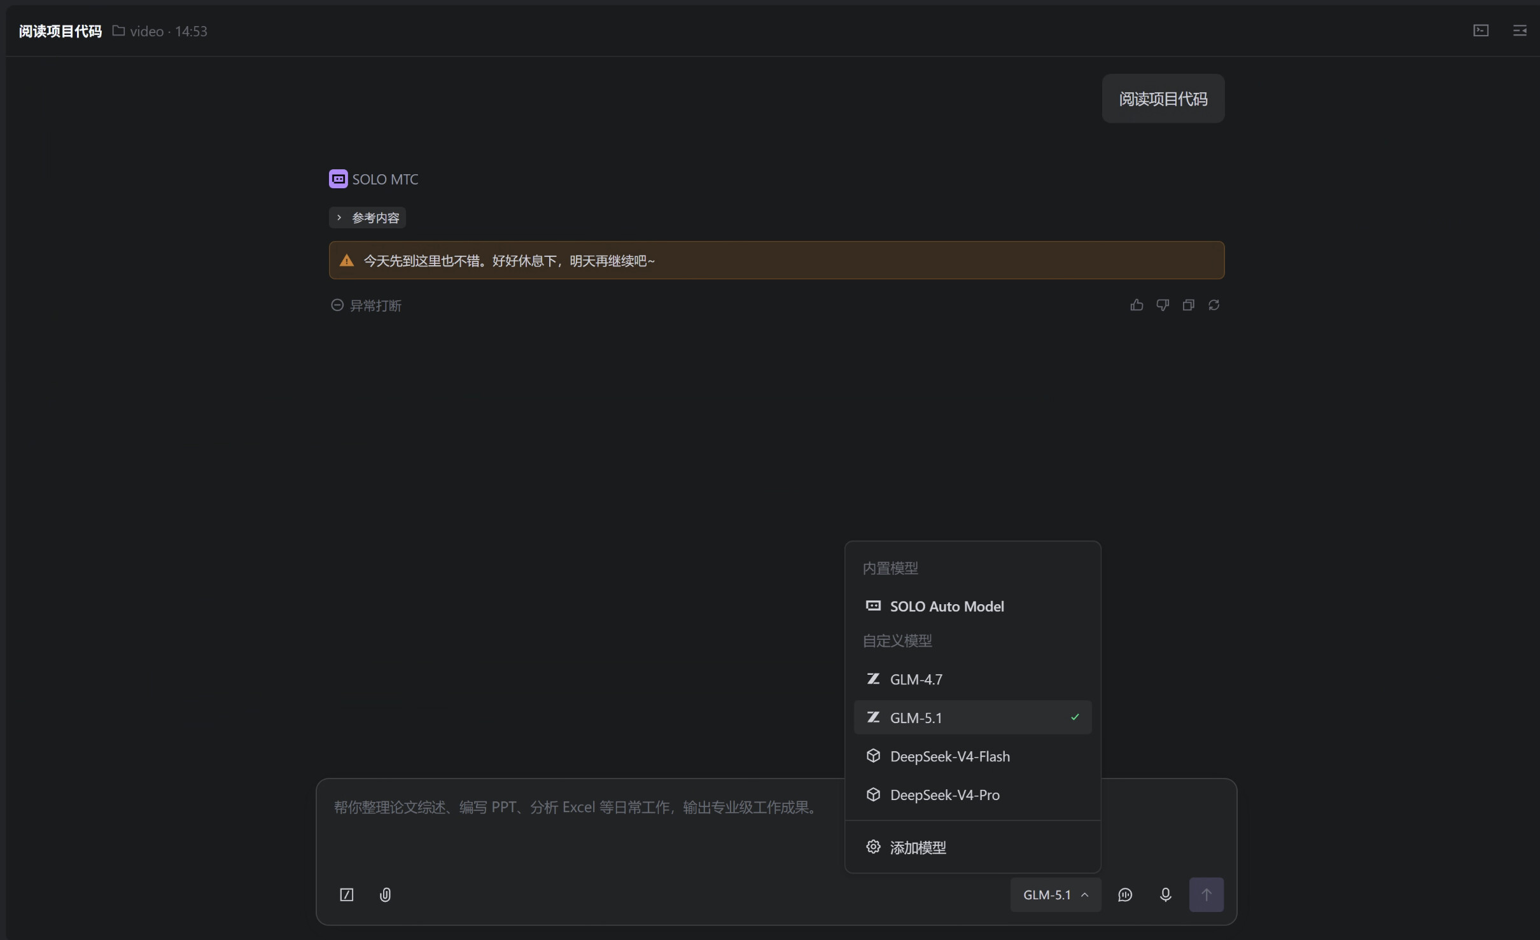
Task: Click the thumbs down feedback icon
Action: coord(1163,305)
